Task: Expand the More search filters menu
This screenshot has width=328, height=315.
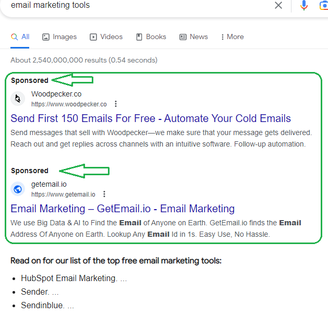Action: coord(233,37)
